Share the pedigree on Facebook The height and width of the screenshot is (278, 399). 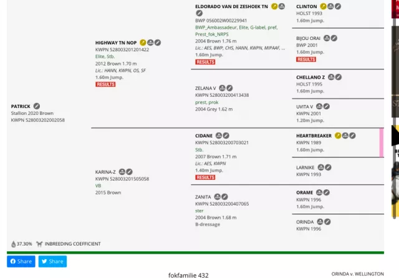point(21,261)
